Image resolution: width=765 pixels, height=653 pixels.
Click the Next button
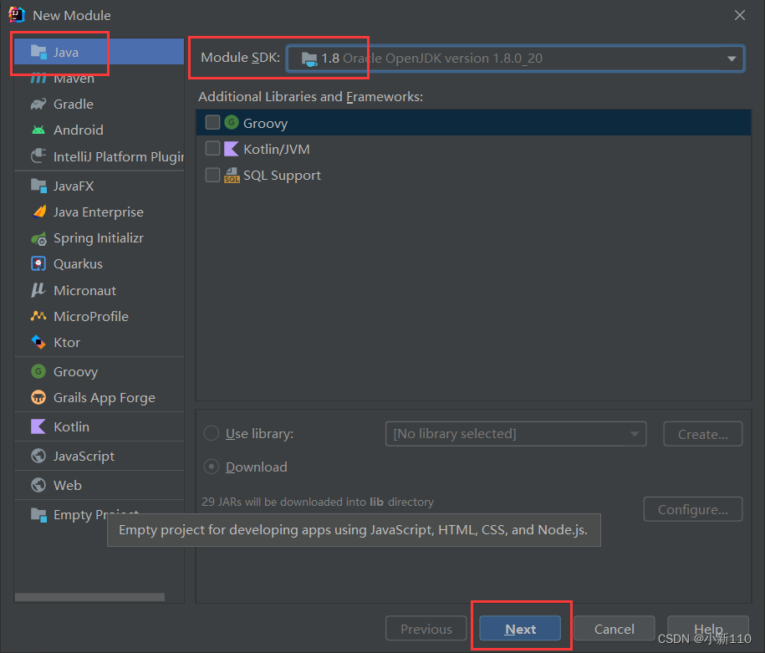pos(520,629)
